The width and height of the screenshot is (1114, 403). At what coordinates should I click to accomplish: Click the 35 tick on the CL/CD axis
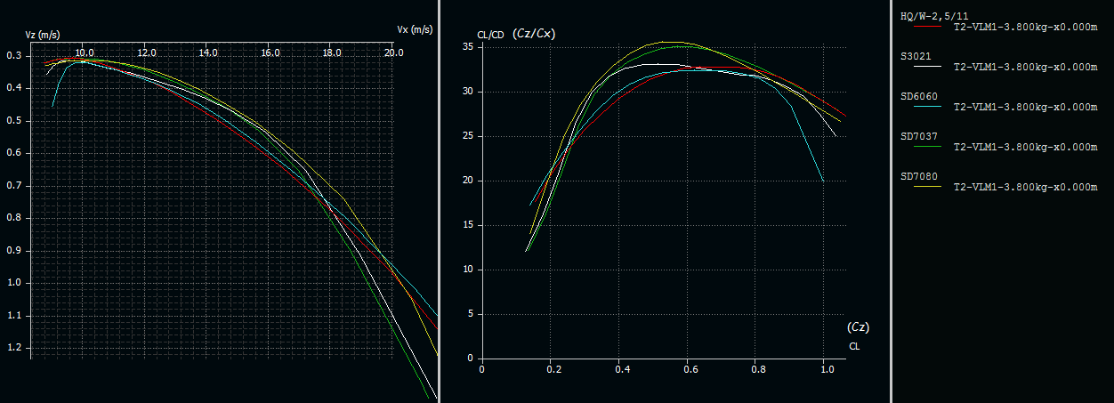[x=467, y=47]
